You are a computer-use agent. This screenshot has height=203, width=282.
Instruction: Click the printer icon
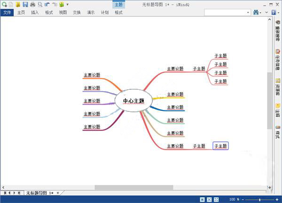pyautogui.click(x=32, y=4)
